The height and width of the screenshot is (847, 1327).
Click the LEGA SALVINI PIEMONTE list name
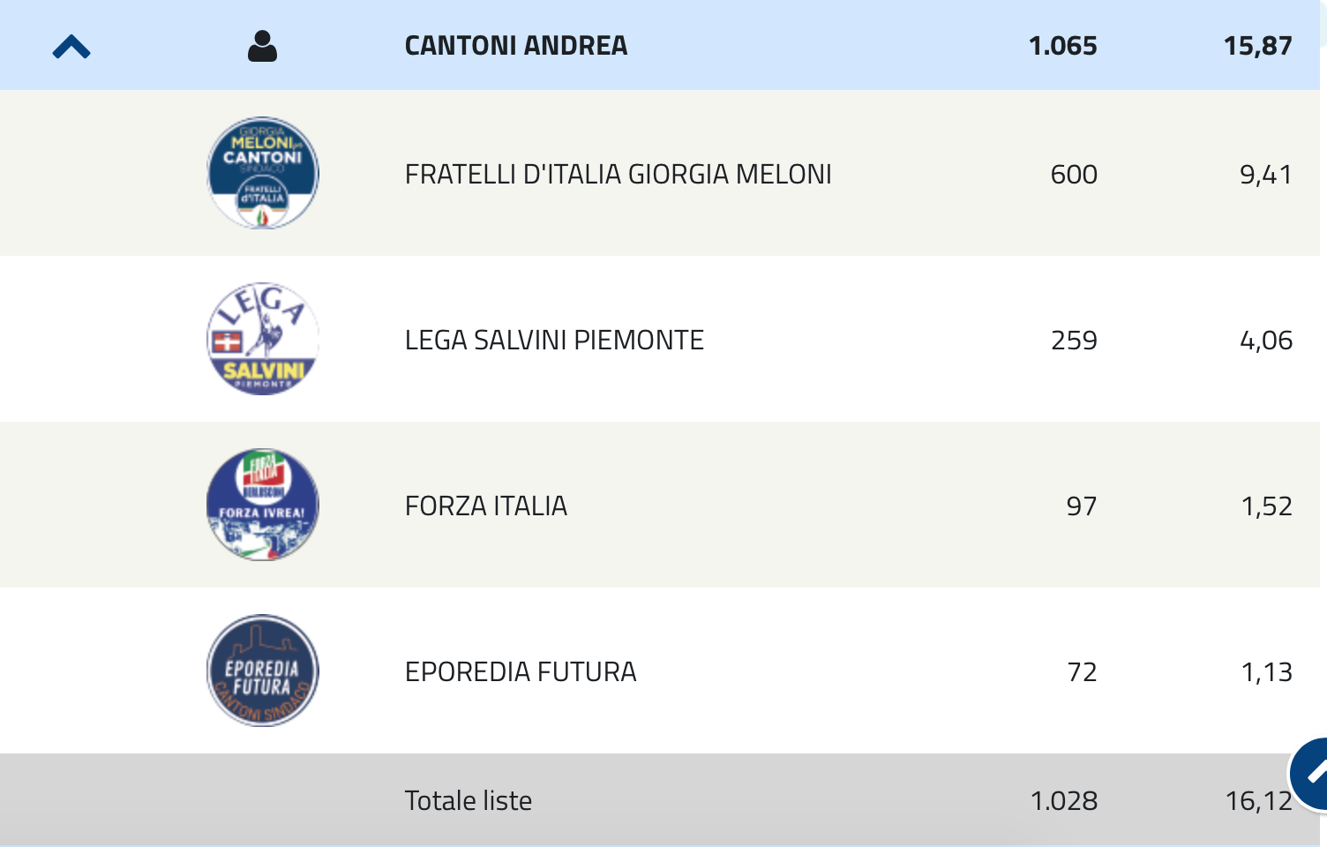554,341
